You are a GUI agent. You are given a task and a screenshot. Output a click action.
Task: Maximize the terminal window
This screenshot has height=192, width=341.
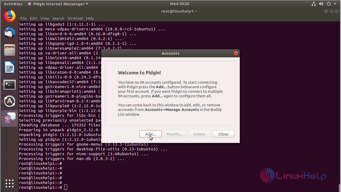click(331, 11)
